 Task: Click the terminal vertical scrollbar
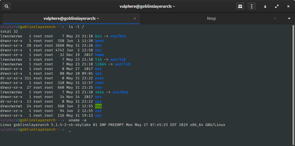click(x=294, y=85)
